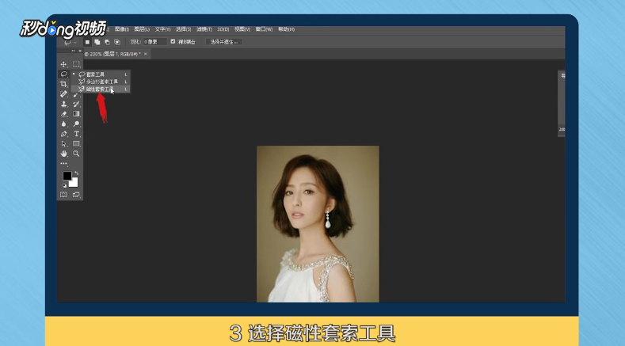The width and height of the screenshot is (625, 346).
Task: Open the foreground black color swatch
Action: (67, 176)
